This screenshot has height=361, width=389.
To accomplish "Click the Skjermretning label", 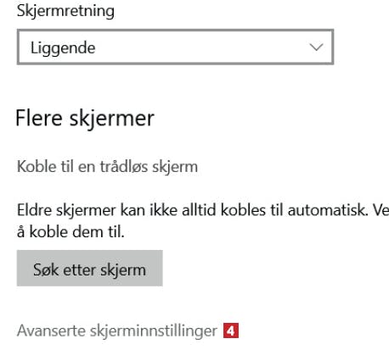I will pos(65,11).
